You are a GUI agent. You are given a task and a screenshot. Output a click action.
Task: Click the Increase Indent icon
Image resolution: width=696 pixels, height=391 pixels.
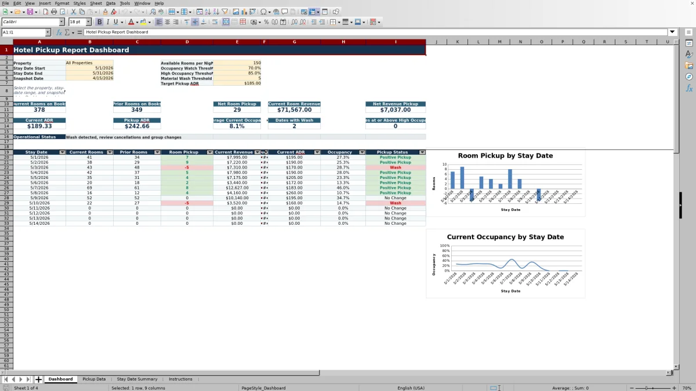314,22
